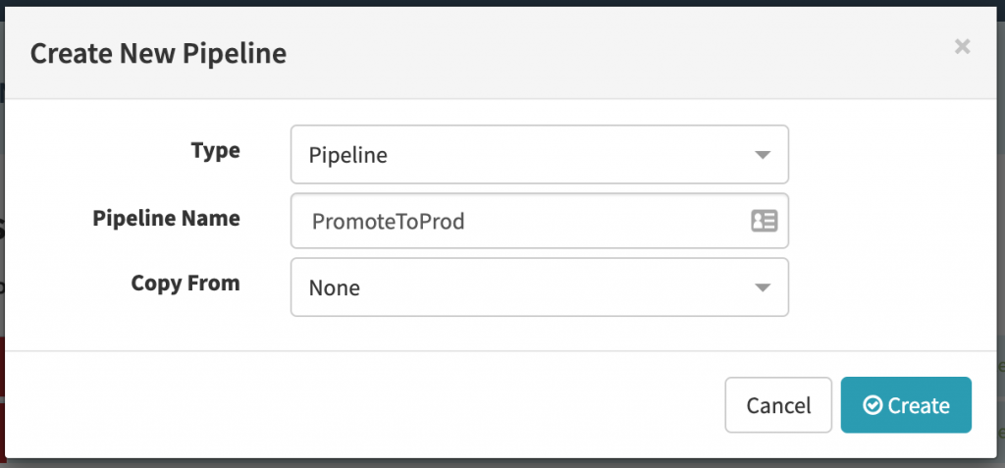Select the None value in Copy From
The width and height of the screenshot is (1005, 468).
(x=335, y=288)
